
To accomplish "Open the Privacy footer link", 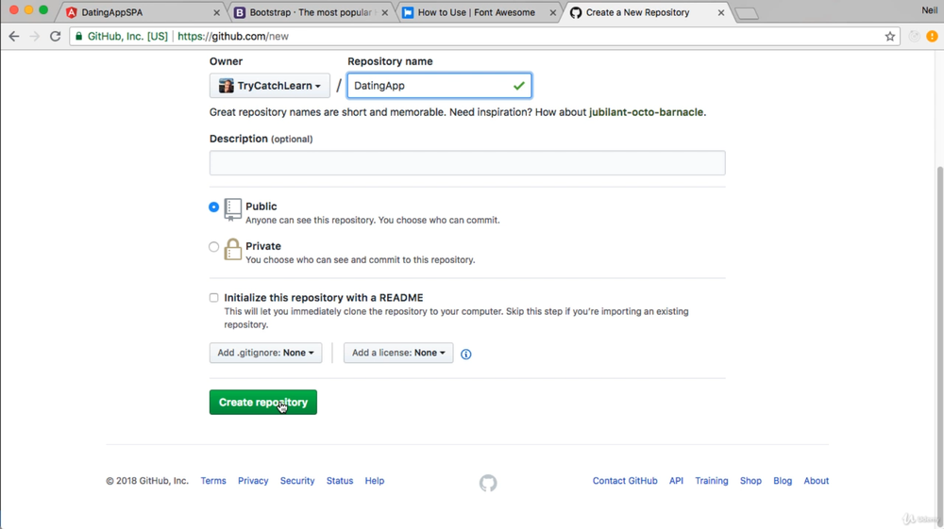I will point(253,481).
